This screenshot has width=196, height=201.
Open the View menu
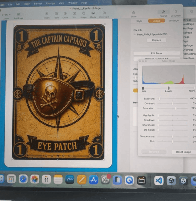tap(61, 3)
